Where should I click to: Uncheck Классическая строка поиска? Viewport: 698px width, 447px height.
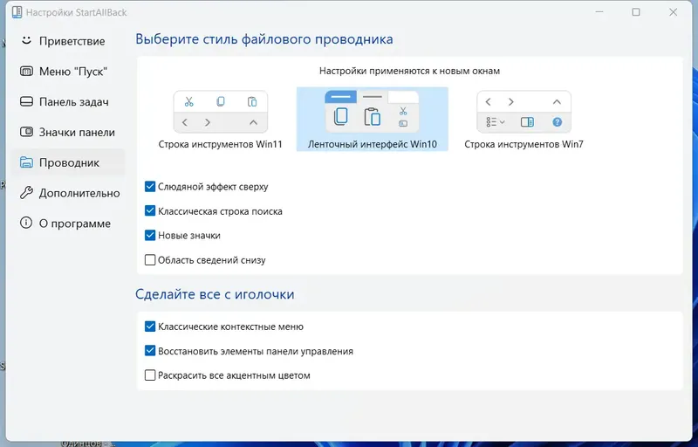click(x=150, y=211)
